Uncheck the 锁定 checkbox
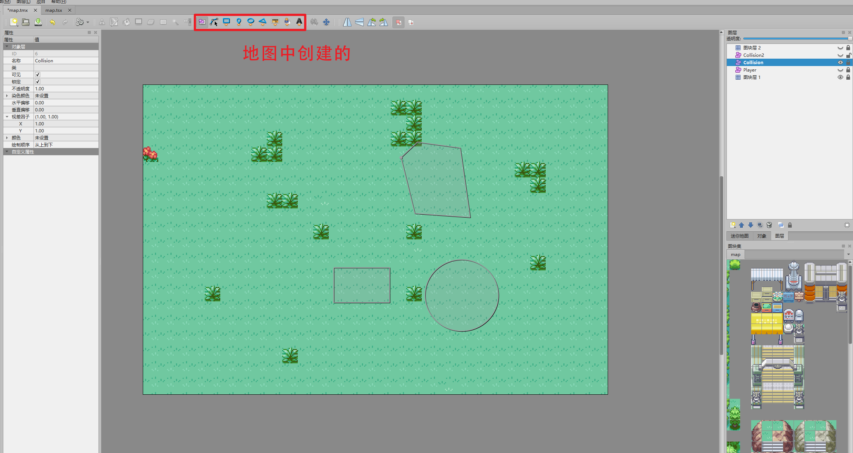Image resolution: width=853 pixels, height=453 pixels. tap(38, 82)
